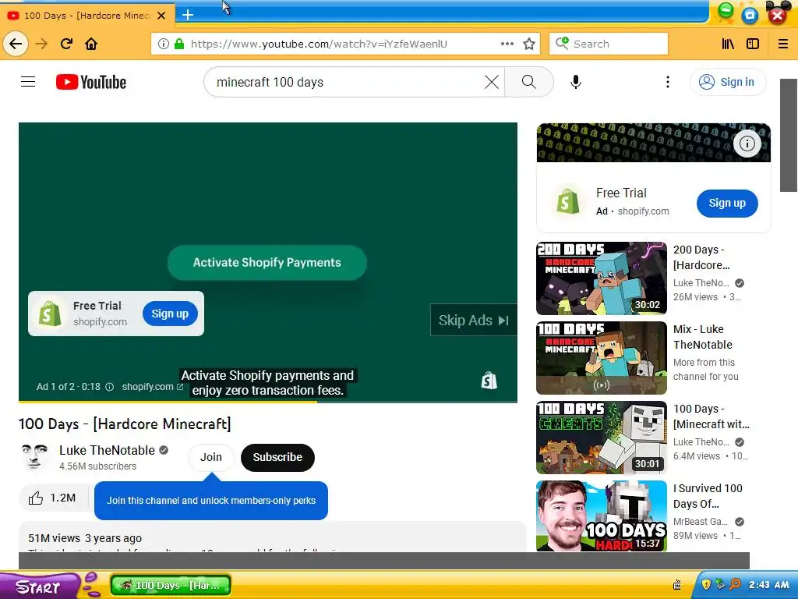The height and width of the screenshot is (599, 798).
Task: Click the green padlock security icon
Action: point(179,44)
